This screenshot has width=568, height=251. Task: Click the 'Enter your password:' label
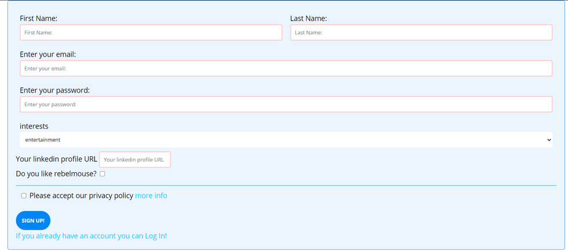54,90
